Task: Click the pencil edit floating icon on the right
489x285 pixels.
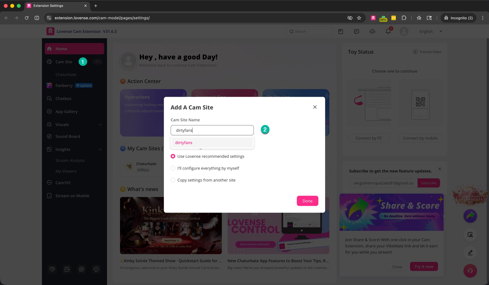Action: [470, 253]
